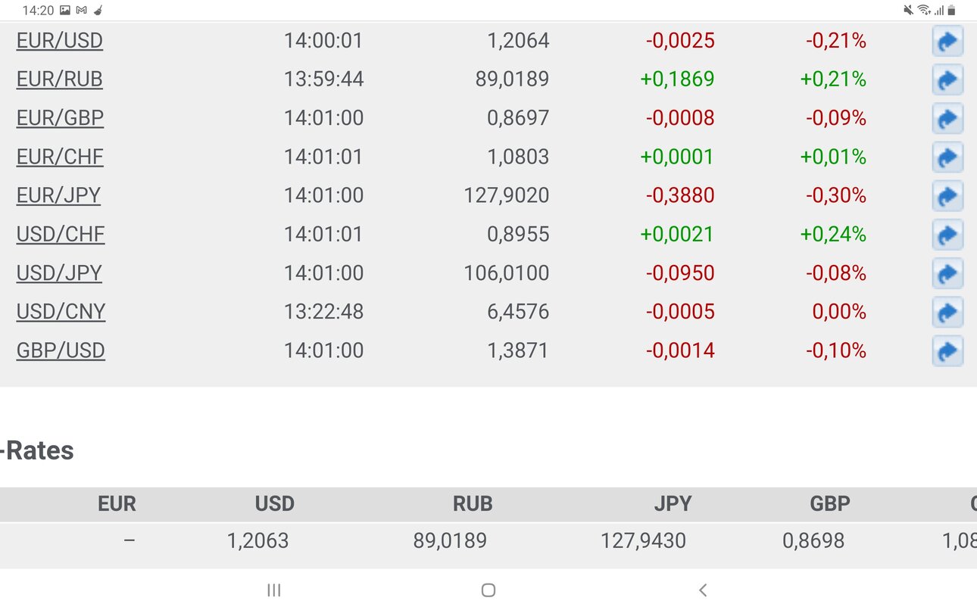Tap the share arrow icon for EUR/GBP
Screen dimensions: 977x610
pos(947,118)
